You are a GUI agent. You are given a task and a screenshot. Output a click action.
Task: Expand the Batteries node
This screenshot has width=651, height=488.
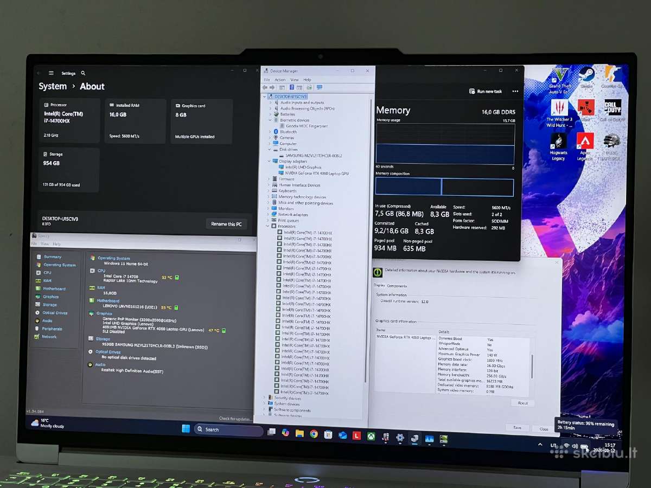pos(270,114)
